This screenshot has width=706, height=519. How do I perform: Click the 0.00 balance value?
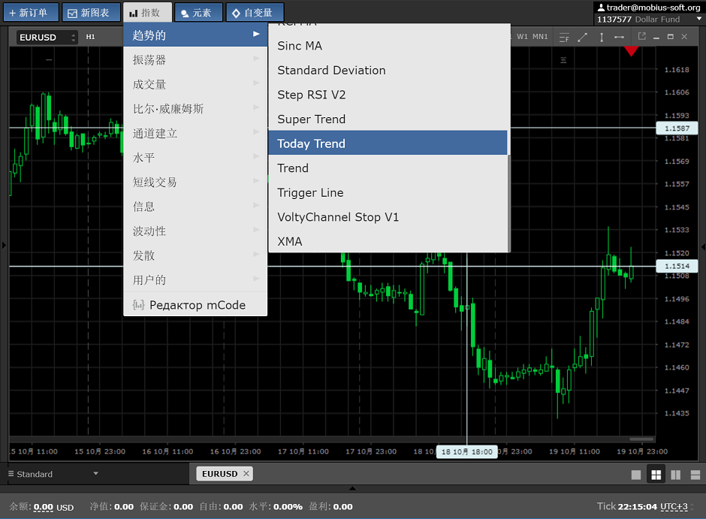point(44,507)
